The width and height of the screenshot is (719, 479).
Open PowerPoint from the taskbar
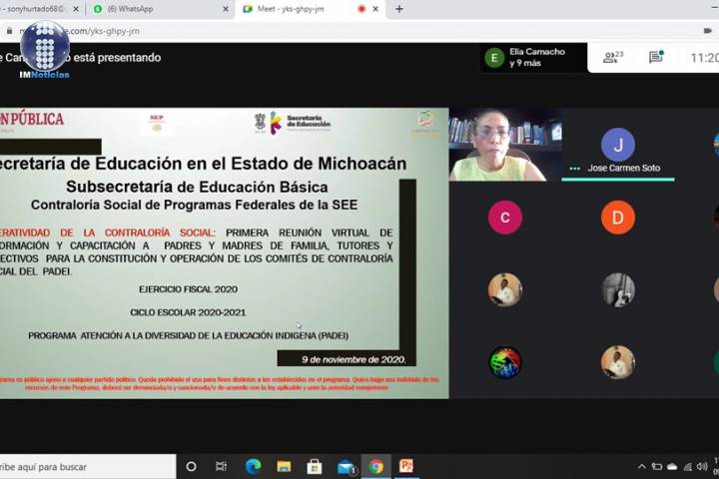click(x=406, y=466)
